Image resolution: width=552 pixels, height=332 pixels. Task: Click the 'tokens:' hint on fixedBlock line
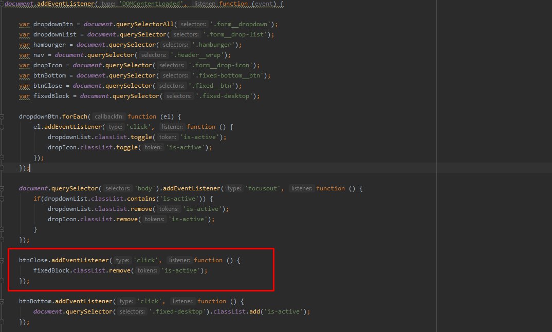point(147,270)
